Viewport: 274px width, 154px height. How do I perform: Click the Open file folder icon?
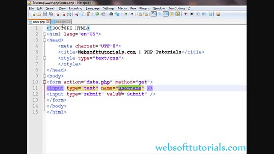39,14
